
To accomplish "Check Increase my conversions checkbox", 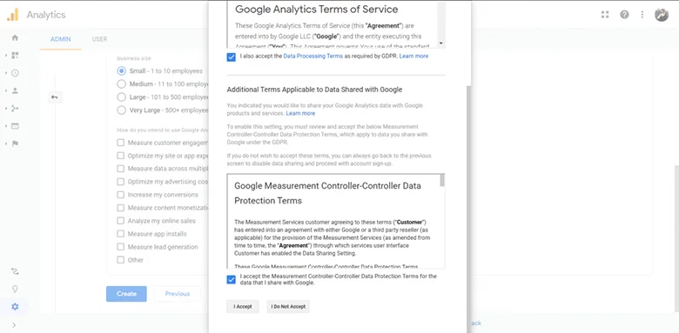I will point(121,195).
